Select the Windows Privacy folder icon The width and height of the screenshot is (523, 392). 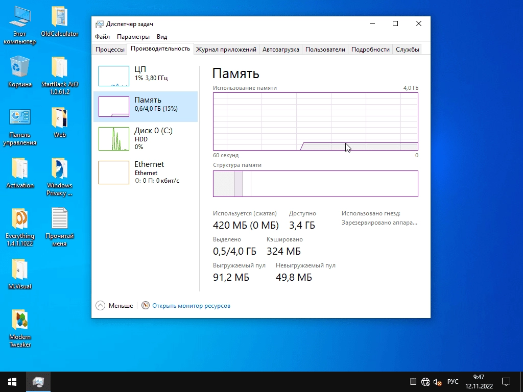click(x=59, y=177)
